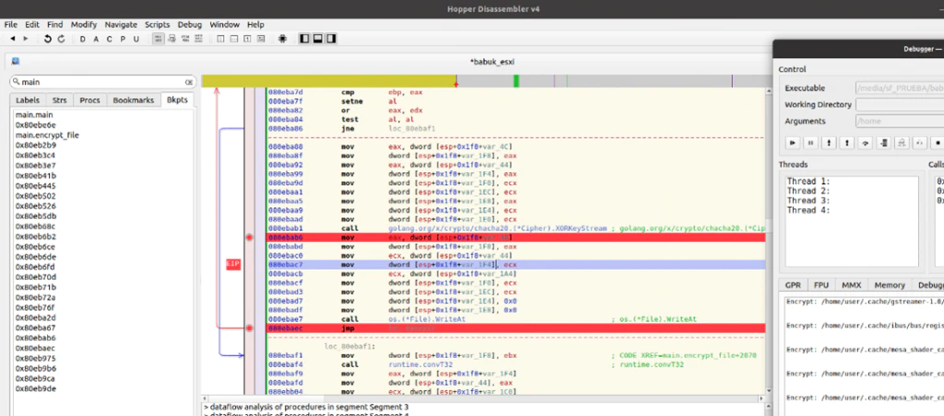Screen dimensions: 944x416
Task: Click the horizontal split view icon
Action: [233, 39]
